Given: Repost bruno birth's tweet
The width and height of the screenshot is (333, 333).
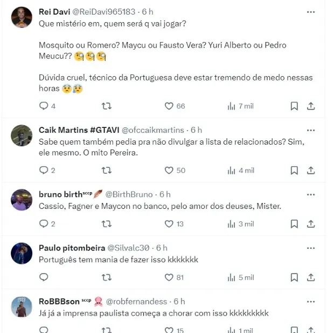Looking at the screenshot, I should [107, 224].
